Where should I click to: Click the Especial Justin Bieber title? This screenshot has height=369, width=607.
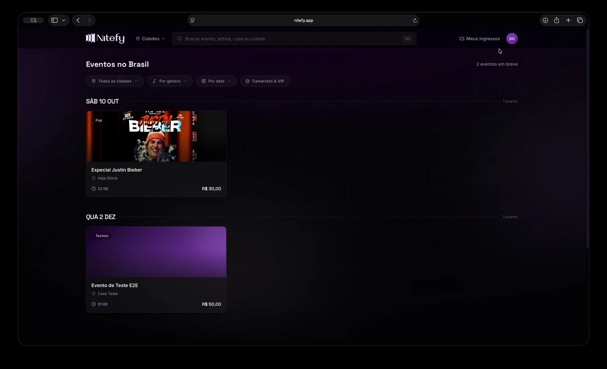tap(117, 170)
